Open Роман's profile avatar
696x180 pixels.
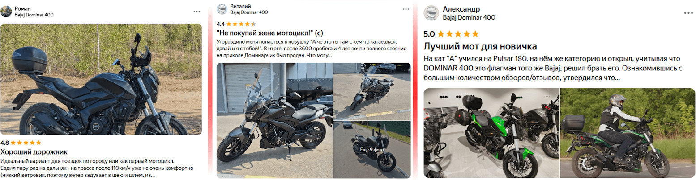(x=6, y=11)
